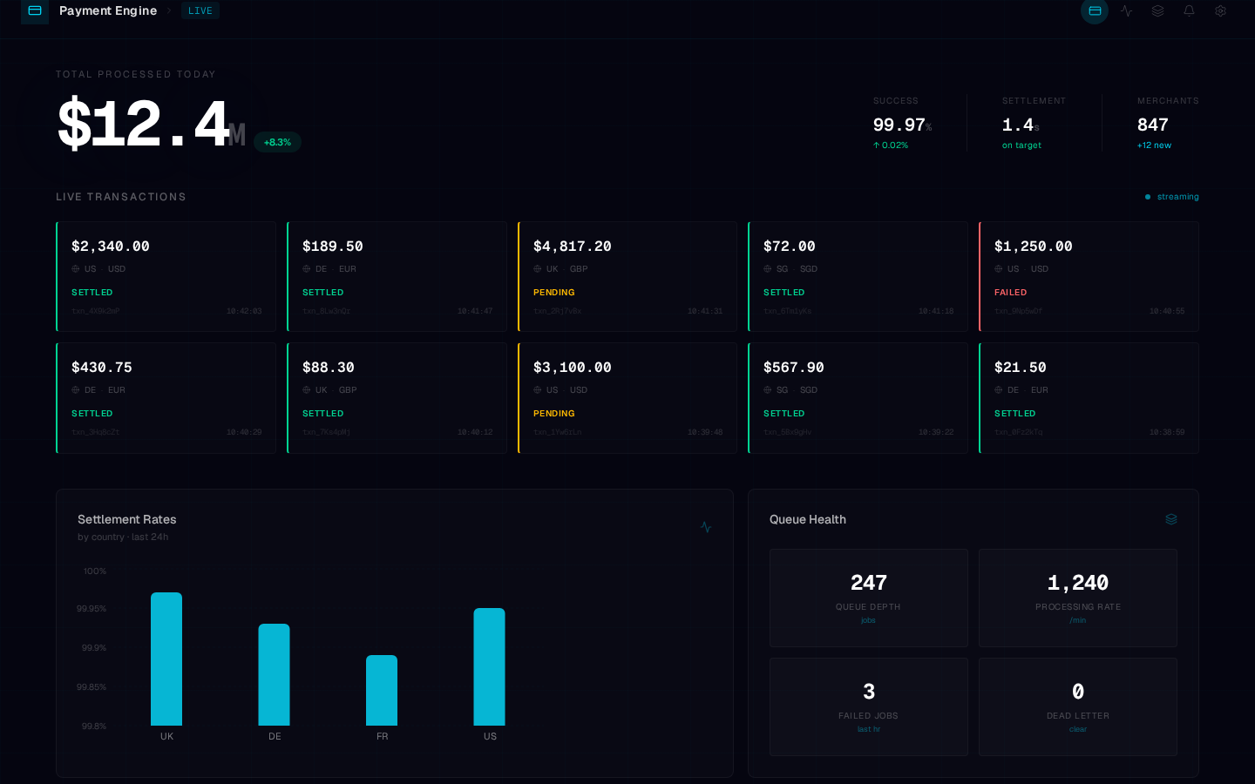Image resolution: width=1255 pixels, height=784 pixels.
Task: Click the Payment Engine card logo icon
Action: click(x=35, y=10)
